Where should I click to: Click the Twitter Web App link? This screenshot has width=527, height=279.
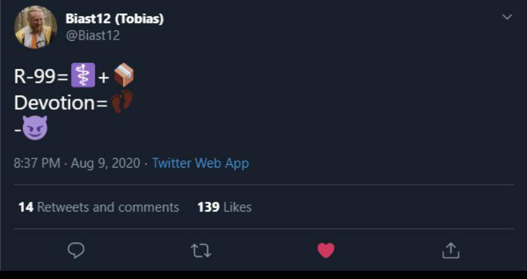[x=200, y=163]
